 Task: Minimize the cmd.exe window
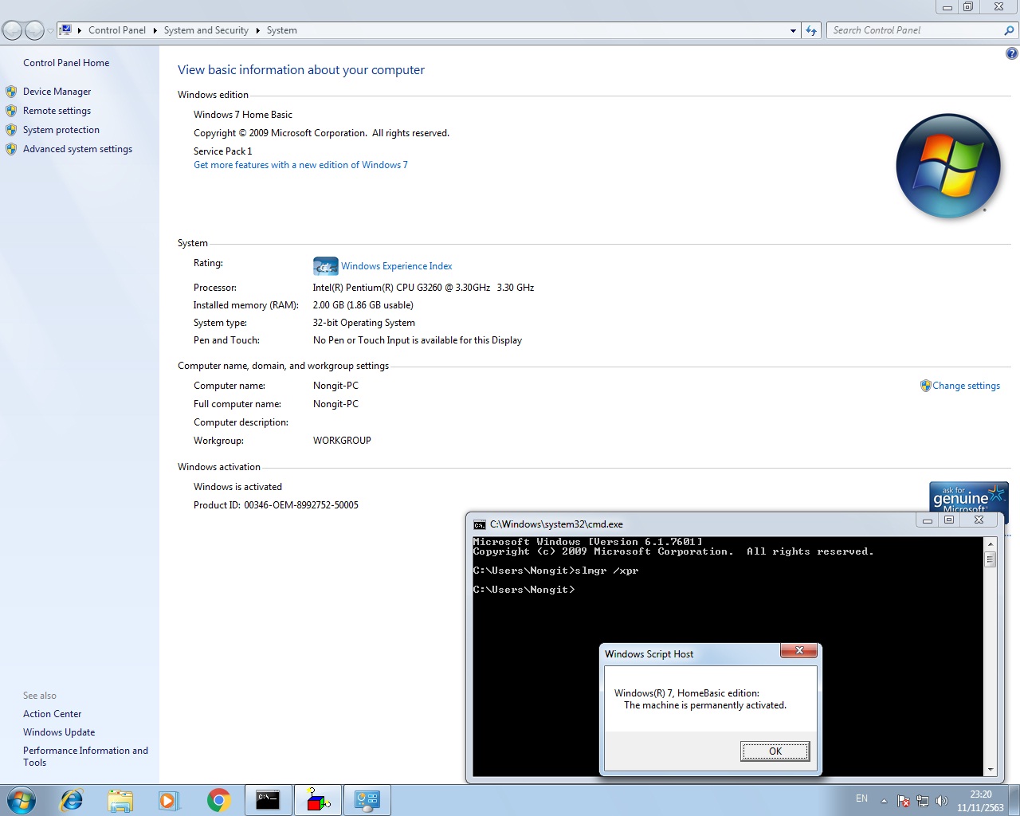point(928,520)
